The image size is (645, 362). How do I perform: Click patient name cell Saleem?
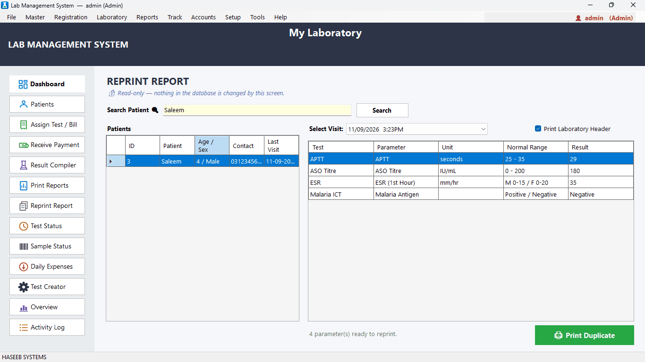[177, 161]
